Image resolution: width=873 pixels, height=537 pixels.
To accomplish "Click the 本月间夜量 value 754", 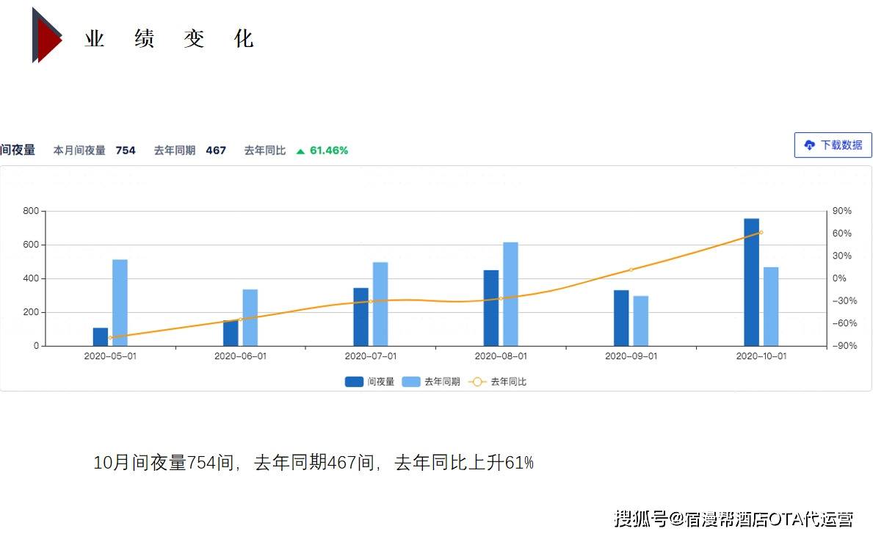I will tap(126, 151).
